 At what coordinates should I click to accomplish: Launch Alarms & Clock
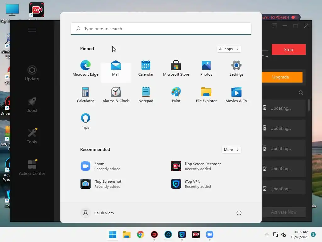coord(116,95)
